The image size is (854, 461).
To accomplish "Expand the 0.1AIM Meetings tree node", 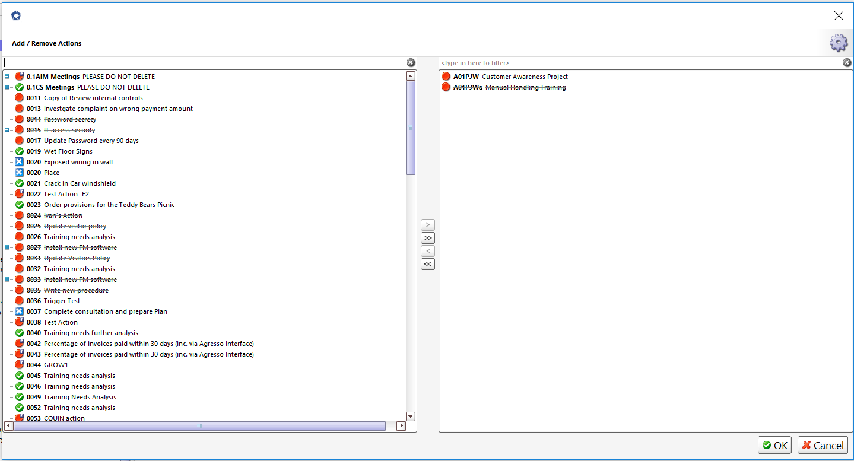I will pos(7,77).
